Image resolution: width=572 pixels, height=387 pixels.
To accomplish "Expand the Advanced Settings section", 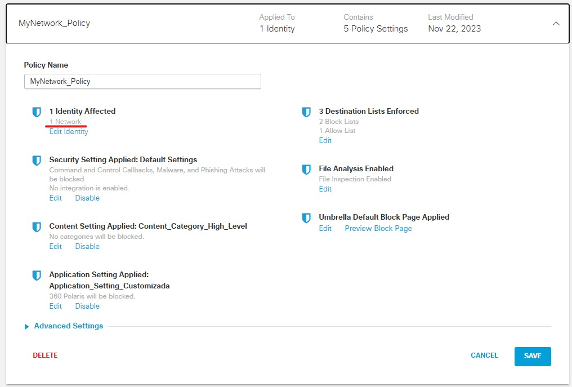I will 68,326.
